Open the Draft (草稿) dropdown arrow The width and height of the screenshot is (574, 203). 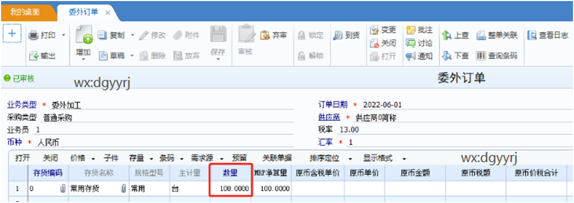tap(133, 56)
